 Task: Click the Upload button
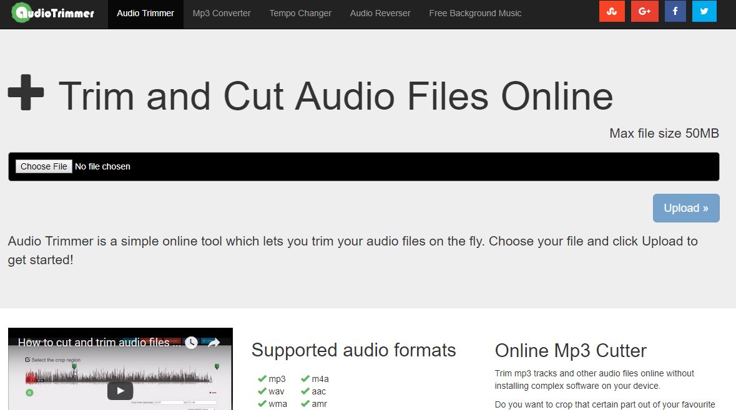[686, 208]
